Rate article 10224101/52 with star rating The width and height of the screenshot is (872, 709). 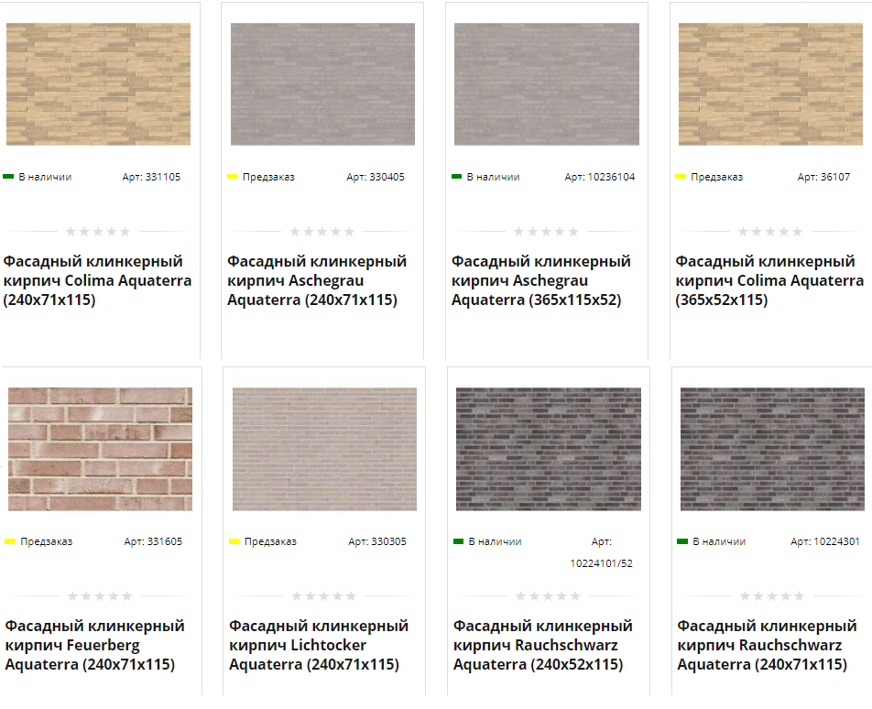point(548,596)
